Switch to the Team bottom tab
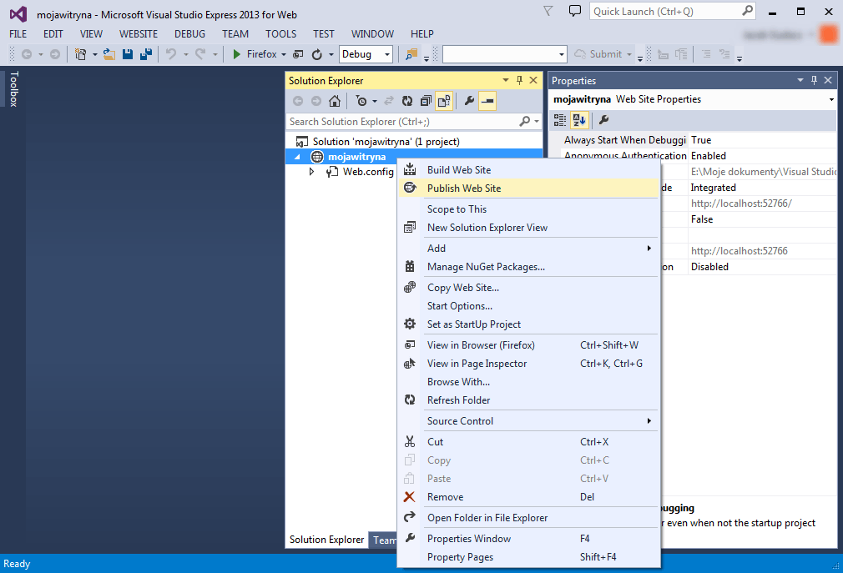 (384, 540)
